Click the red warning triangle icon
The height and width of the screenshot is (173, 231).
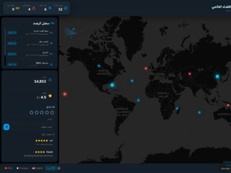point(34,8)
